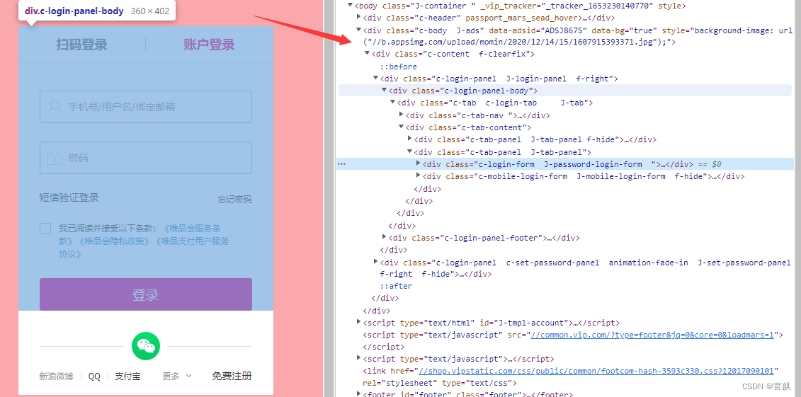Select the ::before pseudo-element row
Screen dimensions: 801x397
(399, 67)
